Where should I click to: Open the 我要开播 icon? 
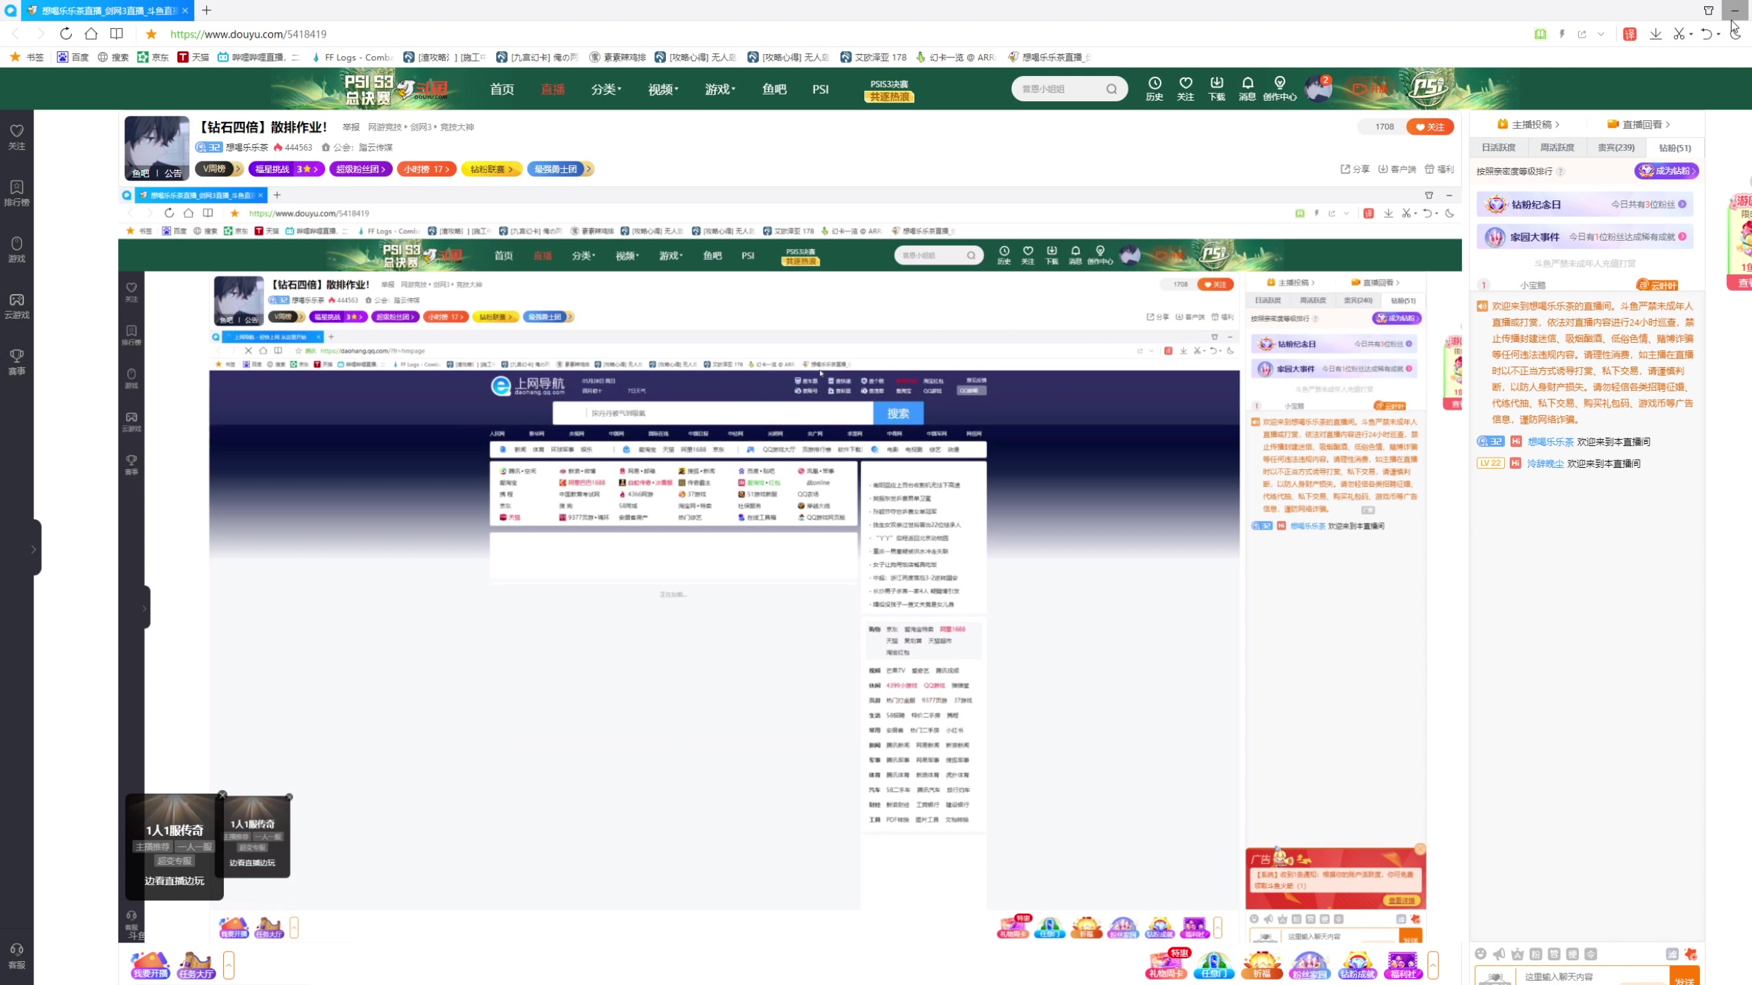tap(151, 965)
